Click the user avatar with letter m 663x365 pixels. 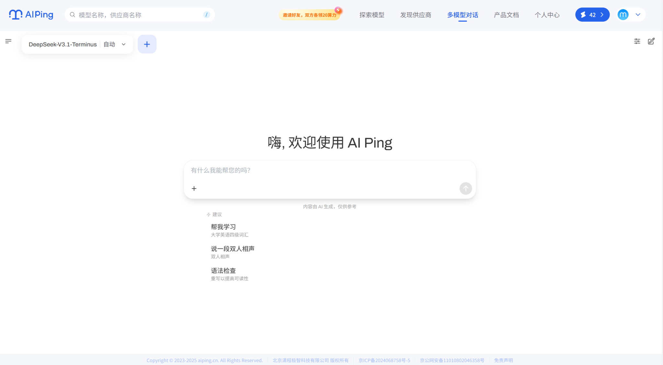tap(623, 15)
